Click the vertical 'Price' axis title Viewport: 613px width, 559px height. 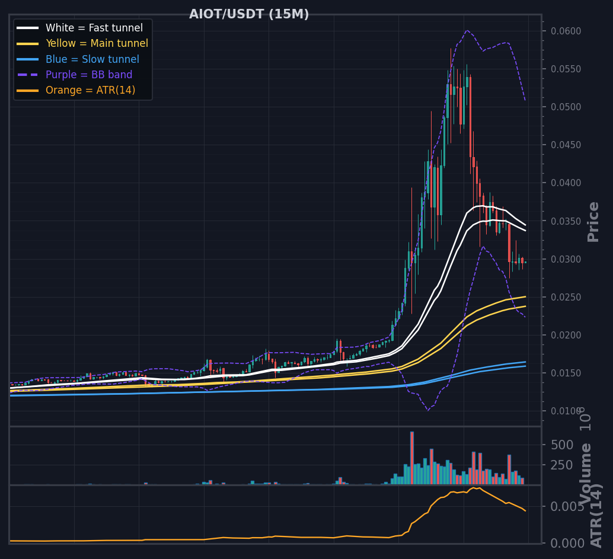(593, 222)
